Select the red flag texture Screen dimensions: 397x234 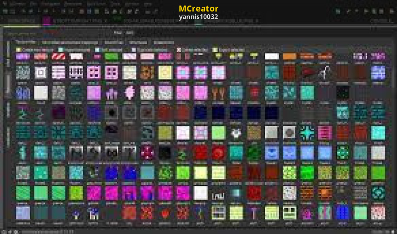click(308, 73)
